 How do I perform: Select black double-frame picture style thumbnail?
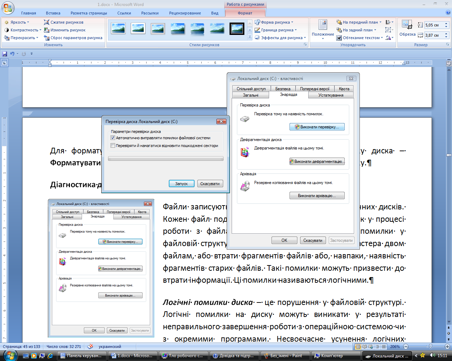point(237,29)
